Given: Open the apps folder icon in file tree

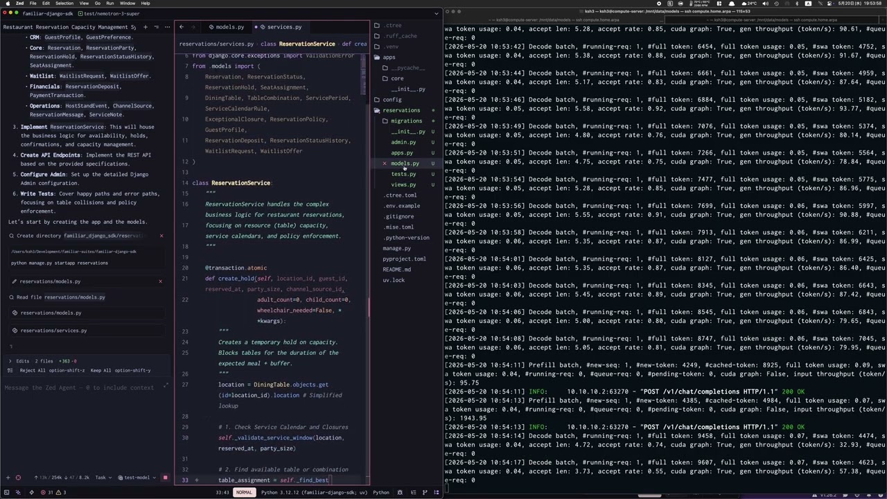Looking at the screenshot, I should click(x=377, y=58).
